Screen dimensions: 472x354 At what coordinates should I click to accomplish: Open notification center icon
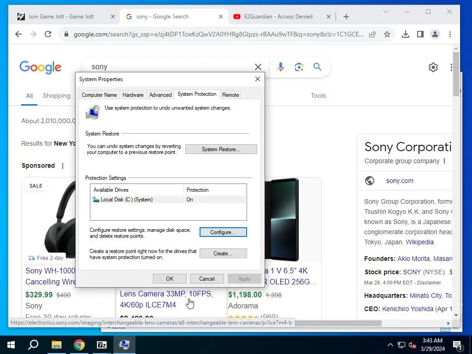pos(457,345)
